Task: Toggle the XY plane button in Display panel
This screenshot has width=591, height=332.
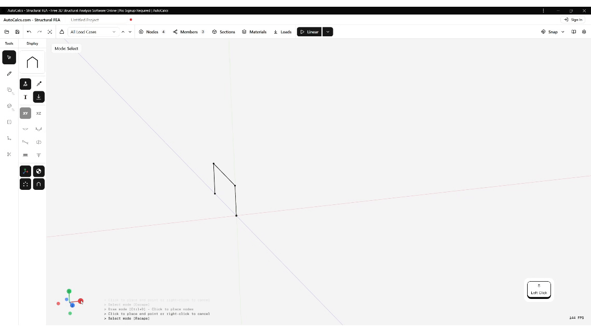Action: pos(25,113)
